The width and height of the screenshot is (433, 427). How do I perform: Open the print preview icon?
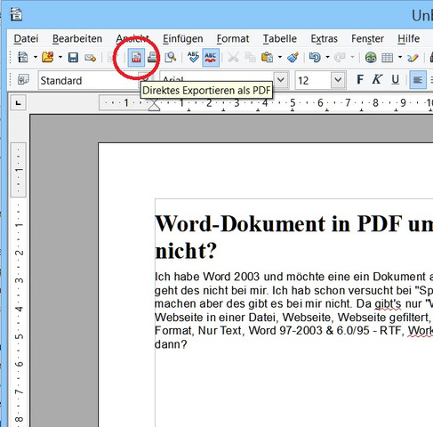coord(171,57)
